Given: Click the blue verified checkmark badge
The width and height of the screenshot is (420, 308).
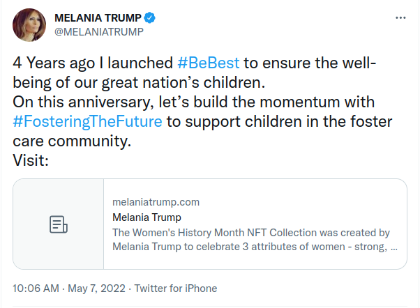Looking at the screenshot, I should pos(149,18).
